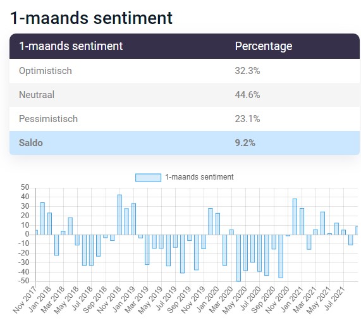Toggle the 1-maands sentiment legend swatch
Screen dimensions: 361x332
tap(149, 178)
